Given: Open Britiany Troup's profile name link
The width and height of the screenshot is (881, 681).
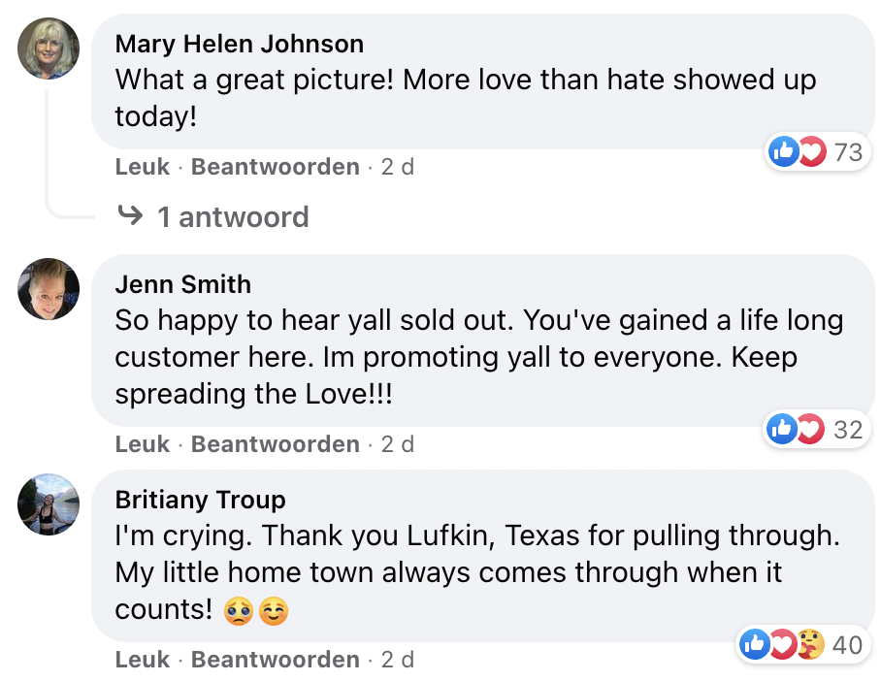Looking at the screenshot, I should coord(200,500).
